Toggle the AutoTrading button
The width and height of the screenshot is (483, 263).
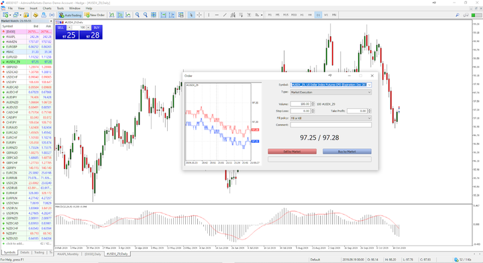tap(70, 15)
